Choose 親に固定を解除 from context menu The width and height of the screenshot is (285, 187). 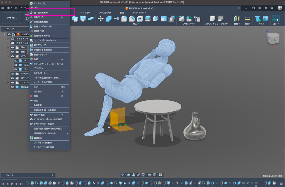(x=41, y=13)
